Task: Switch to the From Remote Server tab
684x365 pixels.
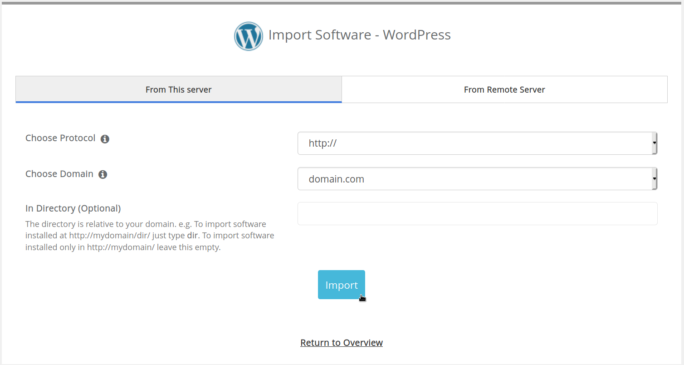Action: click(x=504, y=90)
